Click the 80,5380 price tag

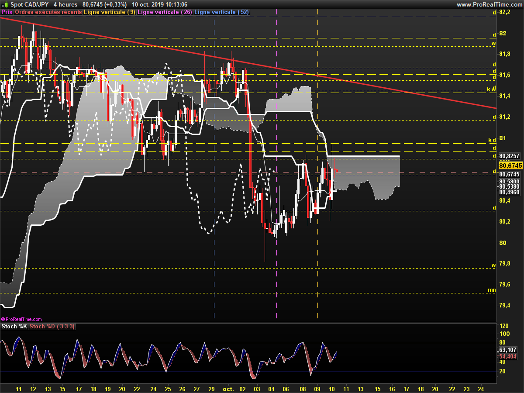coord(509,186)
